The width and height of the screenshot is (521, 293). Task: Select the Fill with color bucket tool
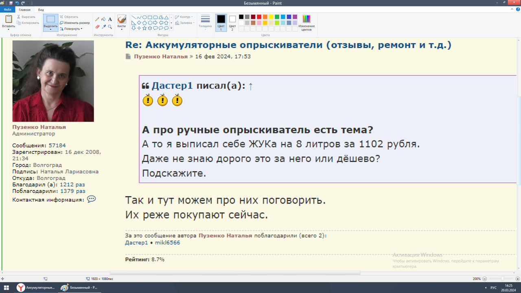103,19
